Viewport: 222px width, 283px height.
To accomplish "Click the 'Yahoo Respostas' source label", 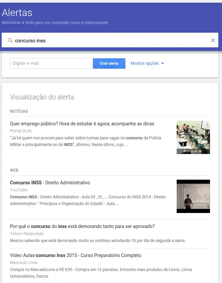I will pyautogui.click(x=27, y=234).
